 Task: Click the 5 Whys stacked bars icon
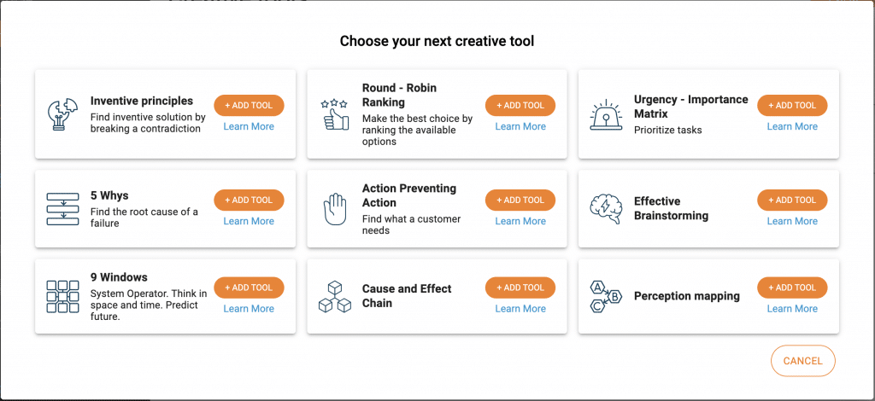click(63, 209)
